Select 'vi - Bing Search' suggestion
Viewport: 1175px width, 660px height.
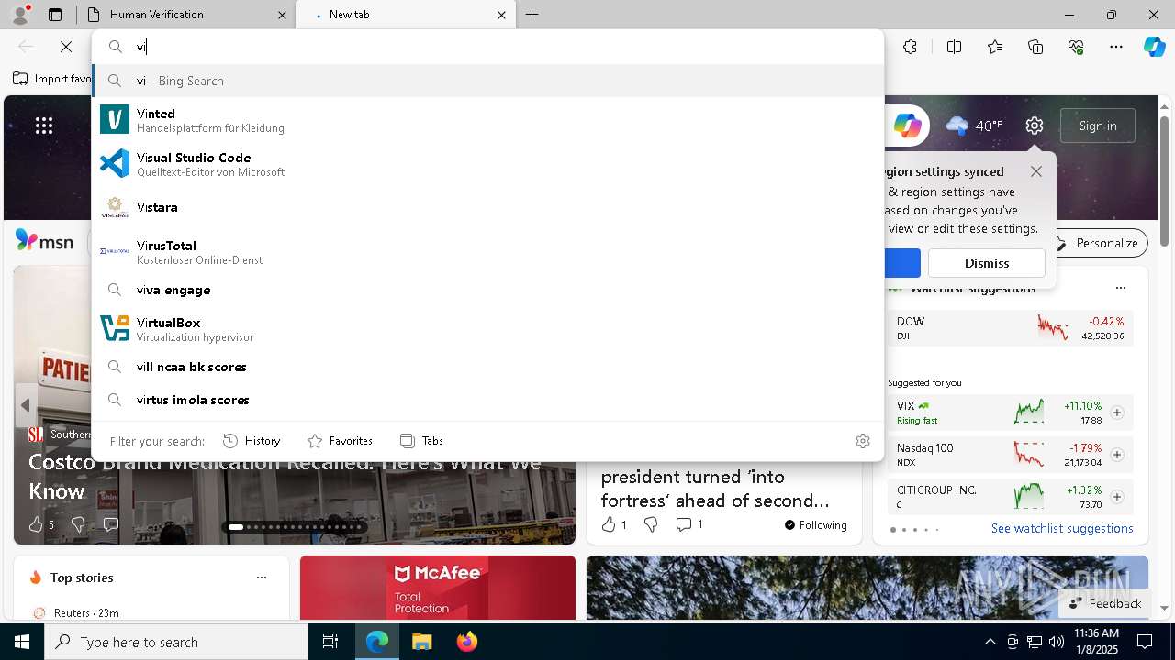(487, 81)
